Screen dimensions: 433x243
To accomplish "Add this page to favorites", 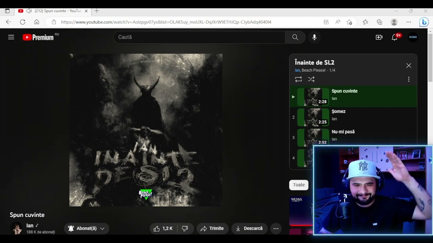I will coord(349,22).
